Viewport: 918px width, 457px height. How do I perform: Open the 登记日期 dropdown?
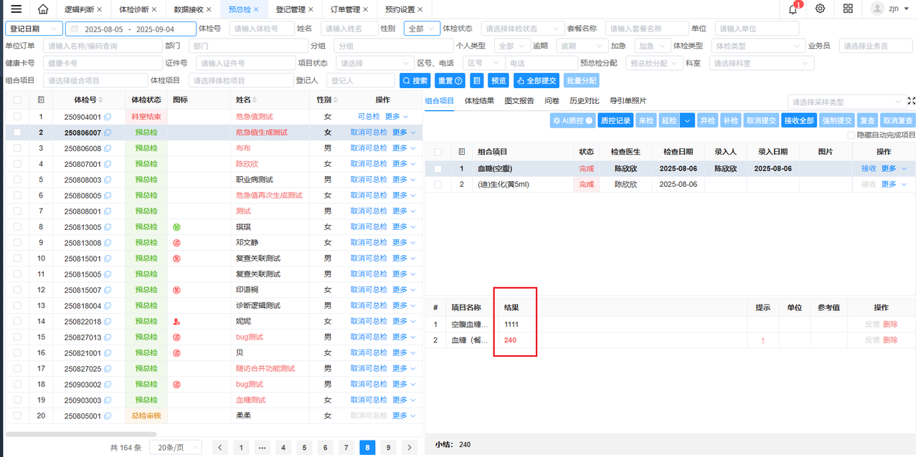pyautogui.click(x=34, y=29)
